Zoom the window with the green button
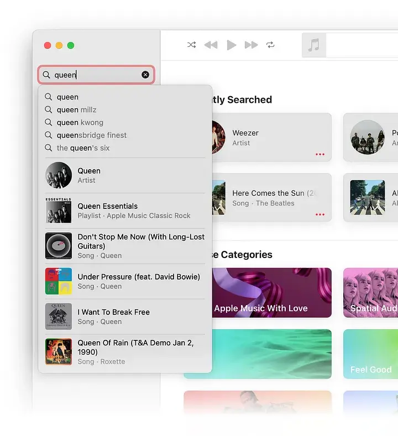This screenshot has height=436, width=398. (71, 45)
